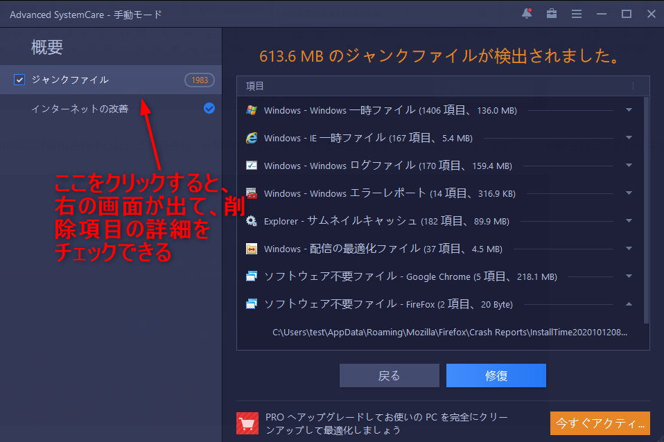Select ジャンクファイル category in sidebar

[x=70, y=80]
